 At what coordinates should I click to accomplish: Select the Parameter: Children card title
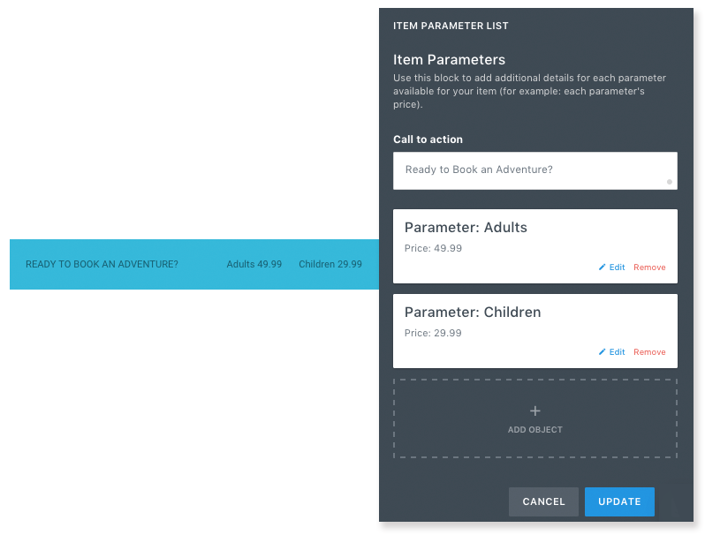473,313
